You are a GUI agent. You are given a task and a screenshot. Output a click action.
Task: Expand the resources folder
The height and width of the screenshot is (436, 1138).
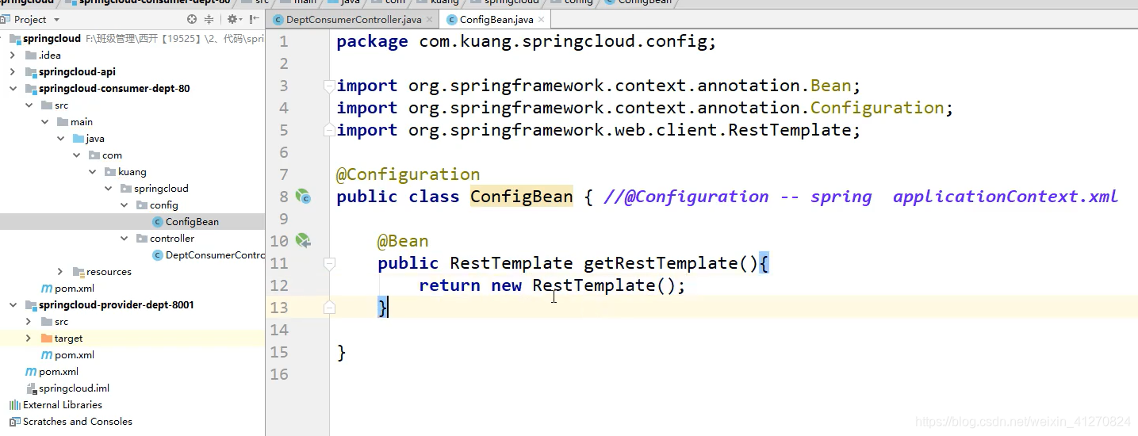60,272
